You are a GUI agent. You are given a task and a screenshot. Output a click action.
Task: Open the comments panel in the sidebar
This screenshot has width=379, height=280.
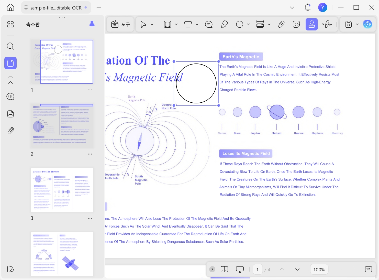[x=10, y=97]
